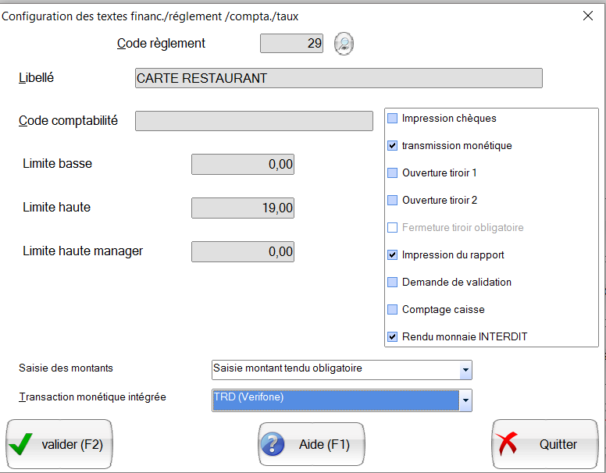The image size is (606, 473).
Task: Toggle the Ouverture tiroir 1 checkbox
Action: pos(393,173)
